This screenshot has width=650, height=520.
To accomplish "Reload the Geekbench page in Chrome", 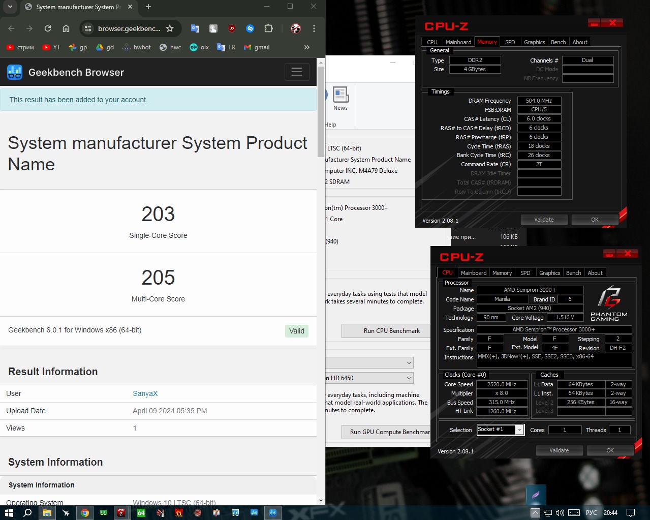I will (47, 28).
